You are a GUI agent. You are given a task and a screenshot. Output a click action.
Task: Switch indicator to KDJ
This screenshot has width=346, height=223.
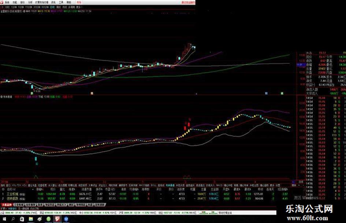[25, 185]
